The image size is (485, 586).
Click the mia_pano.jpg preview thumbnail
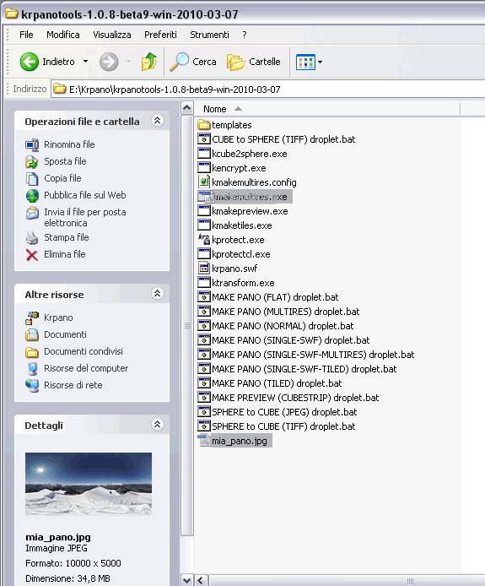(89, 484)
